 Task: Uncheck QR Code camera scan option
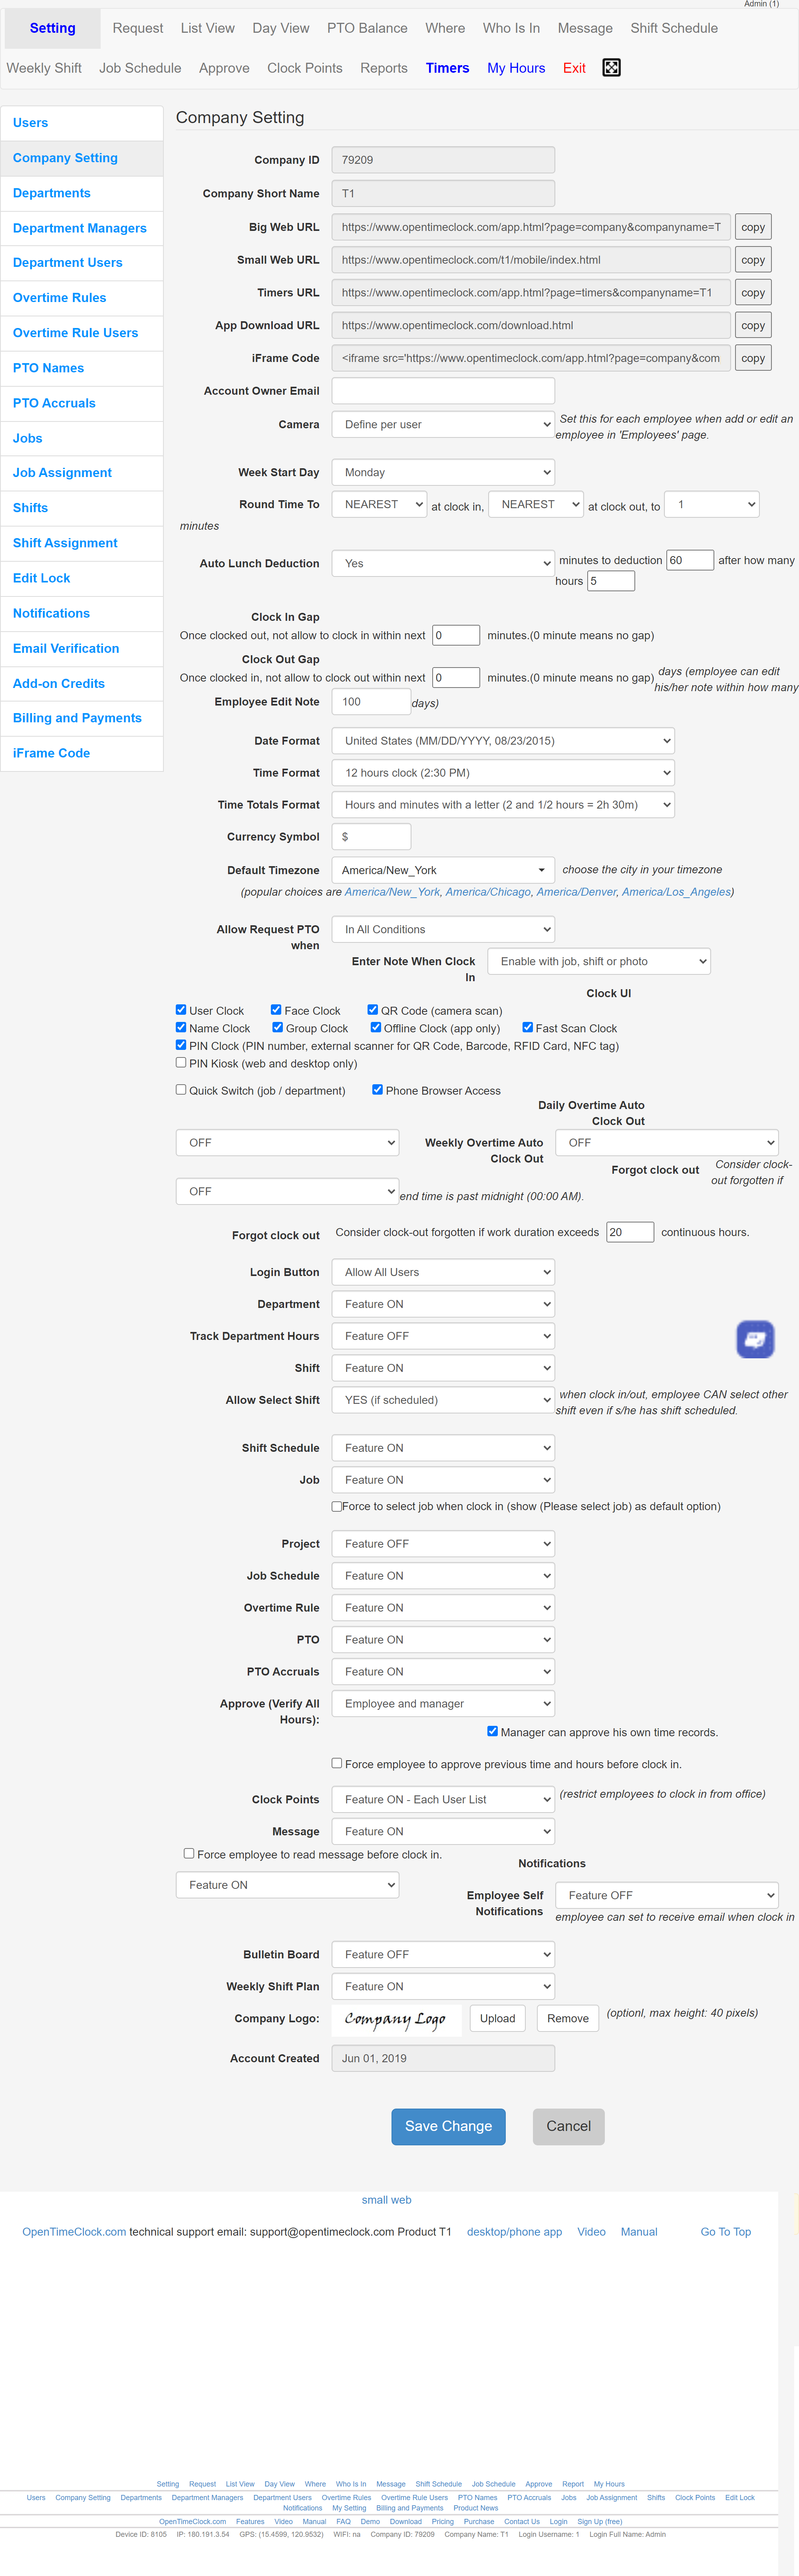(x=373, y=1010)
